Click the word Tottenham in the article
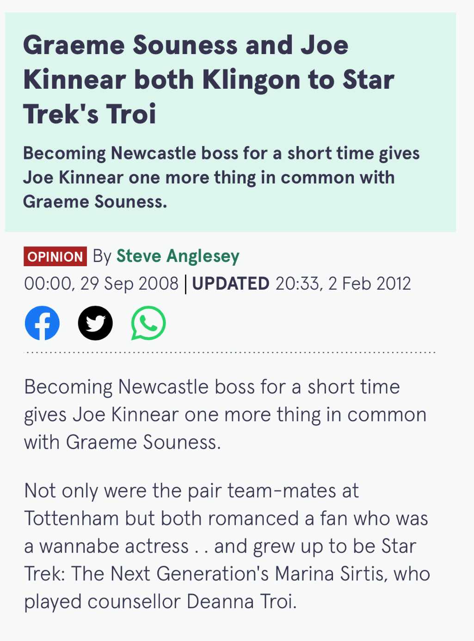 (x=72, y=519)
